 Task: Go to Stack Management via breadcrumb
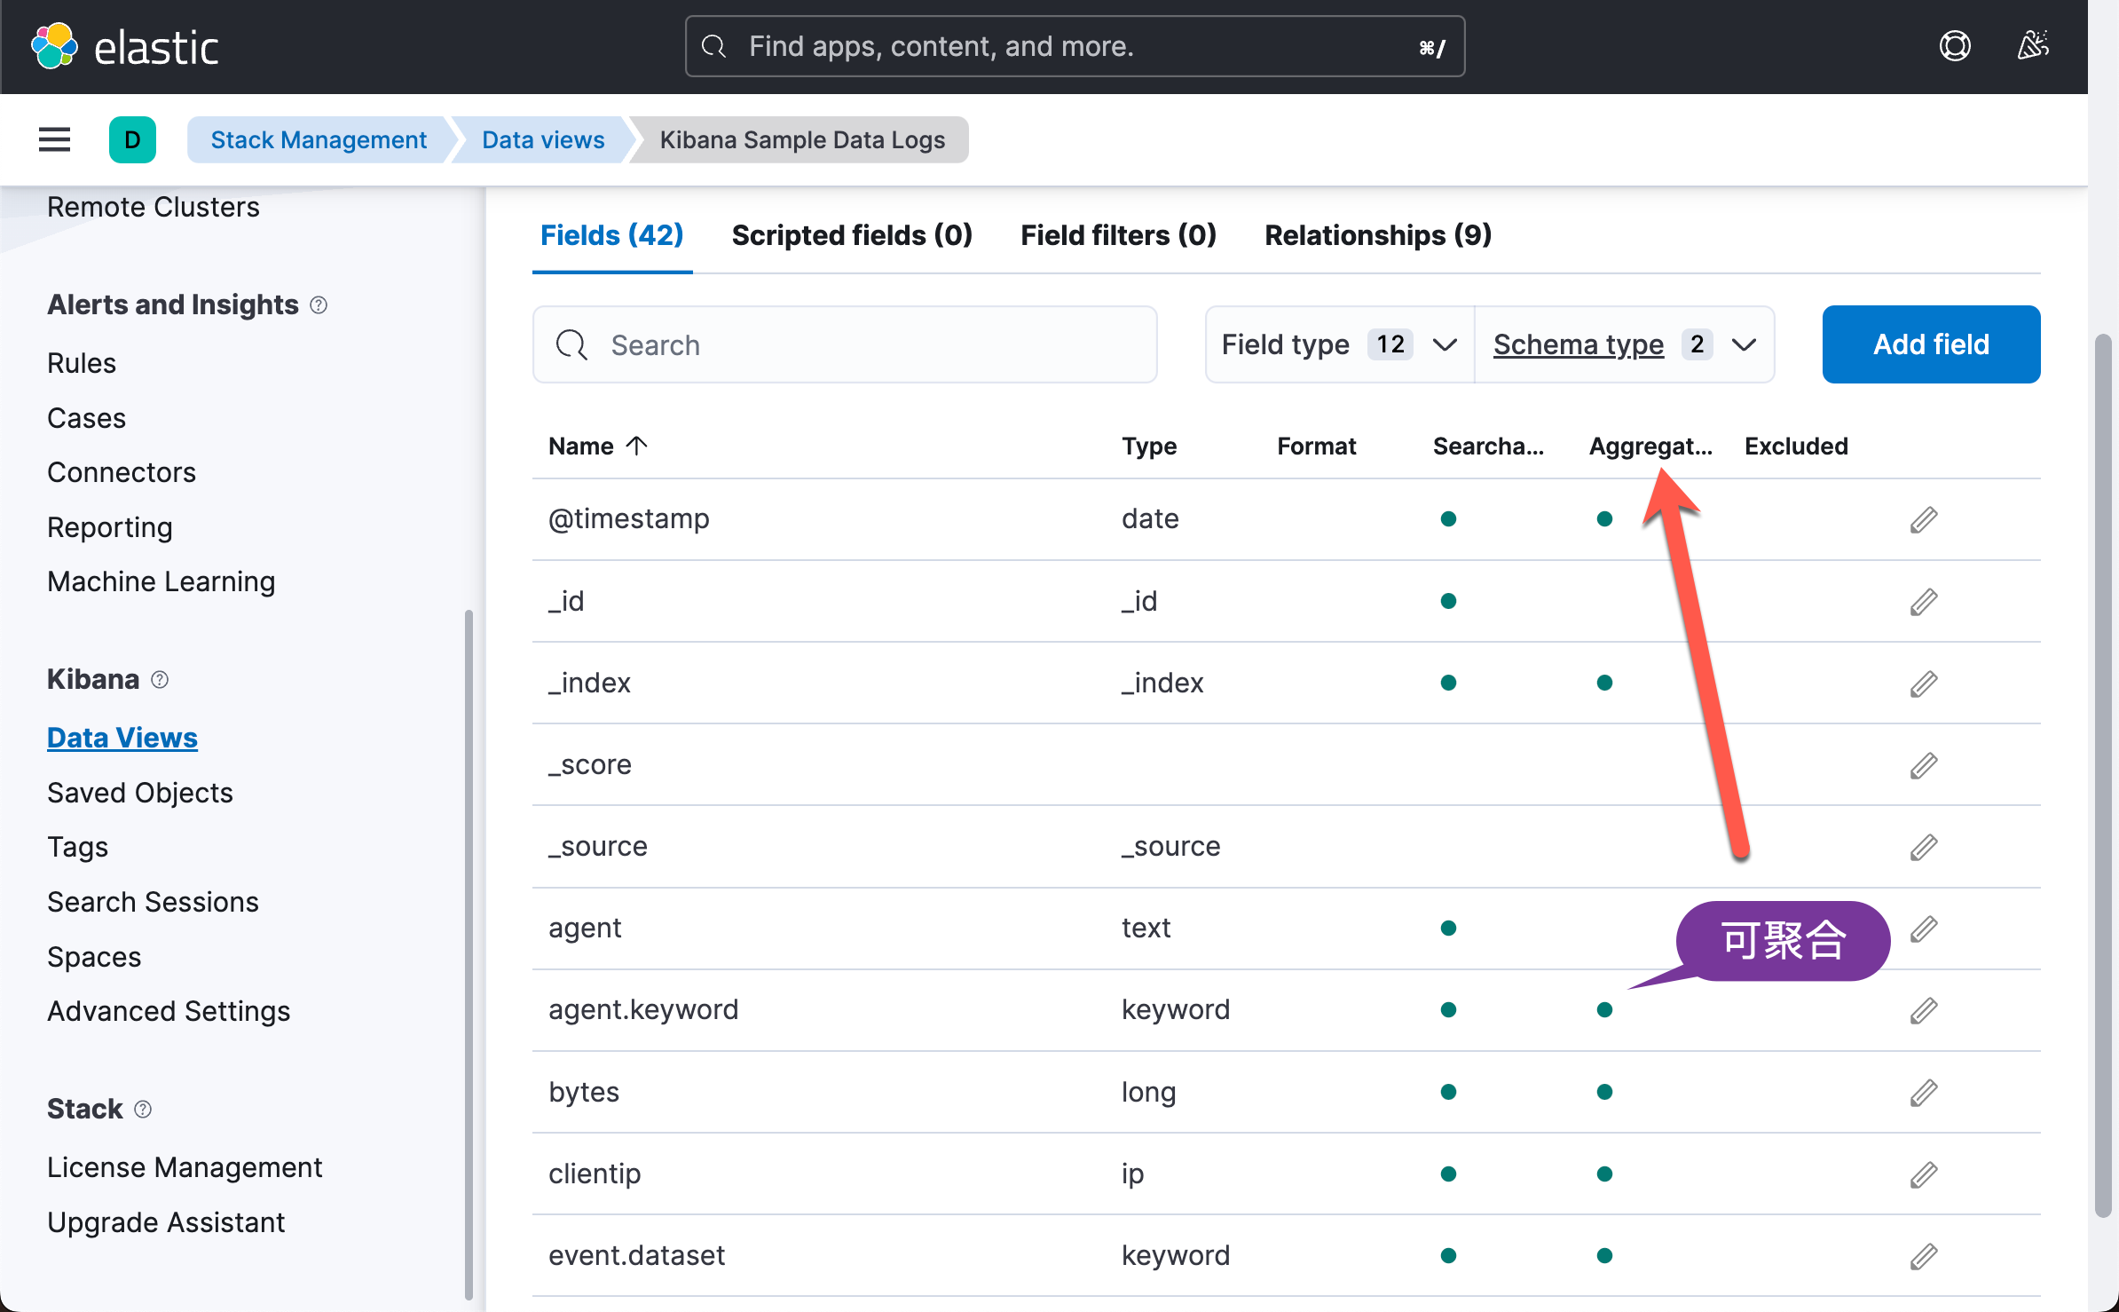tap(318, 139)
